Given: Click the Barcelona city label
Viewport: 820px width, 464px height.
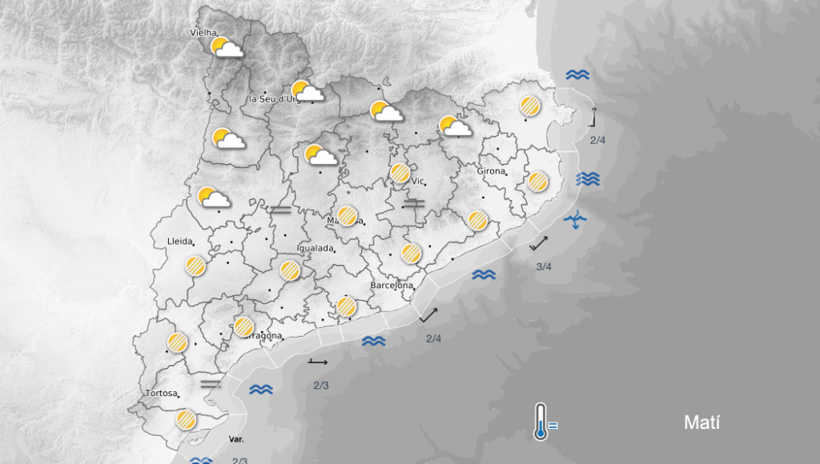Looking at the screenshot, I should (392, 286).
